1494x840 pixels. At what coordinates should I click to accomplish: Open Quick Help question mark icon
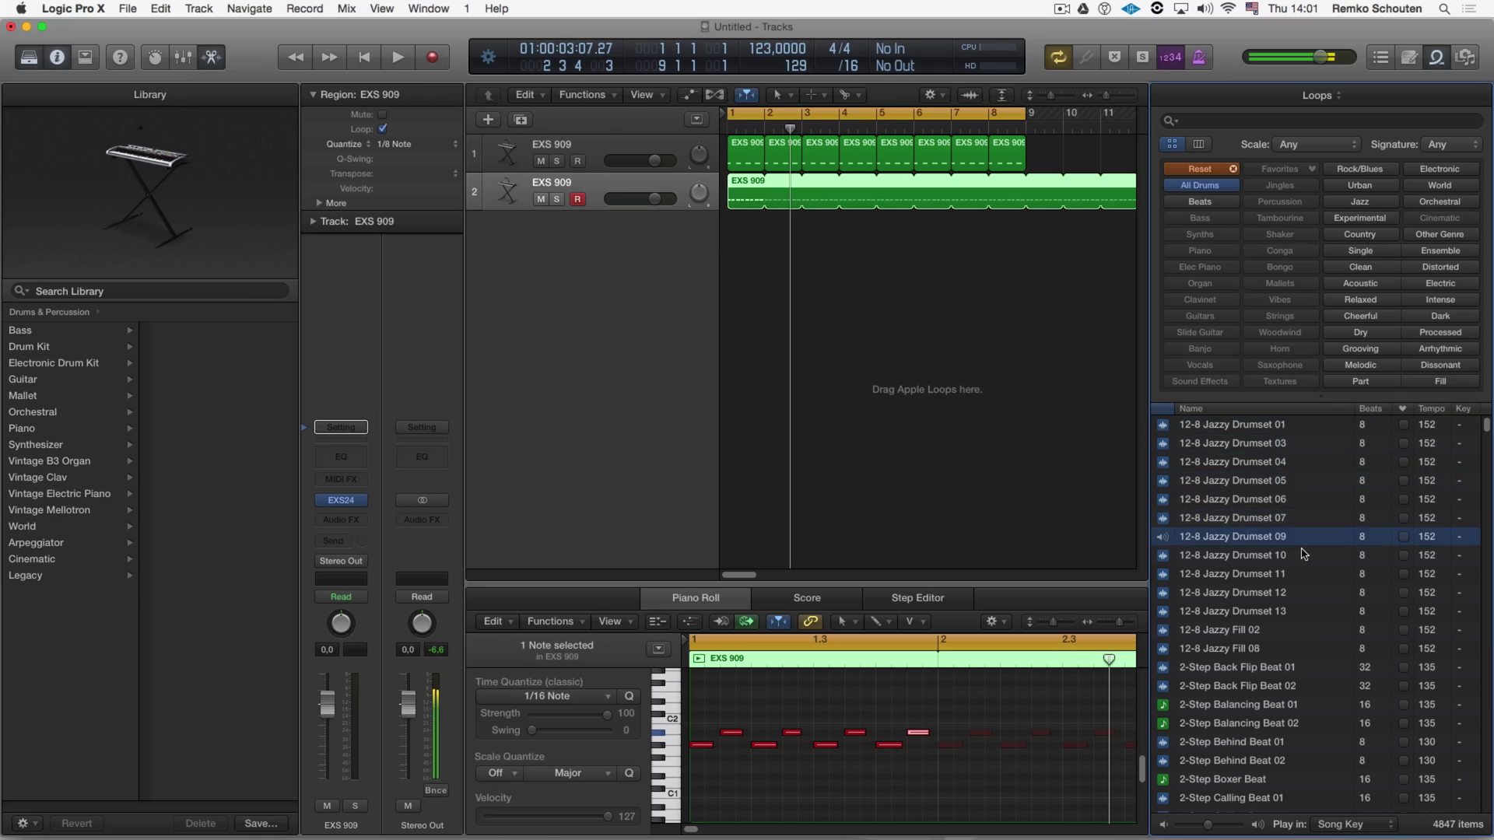pos(120,57)
